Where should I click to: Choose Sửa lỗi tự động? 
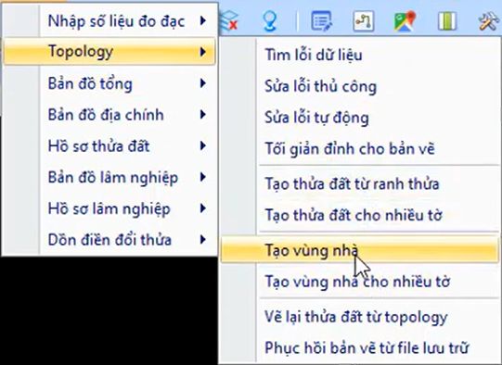tap(360, 118)
